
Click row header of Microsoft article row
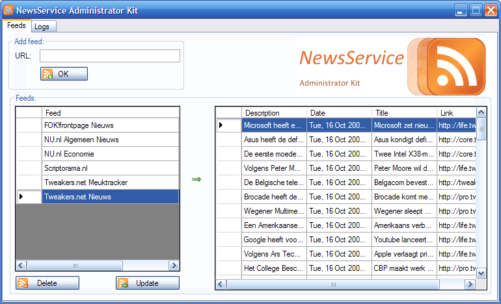pos(229,125)
